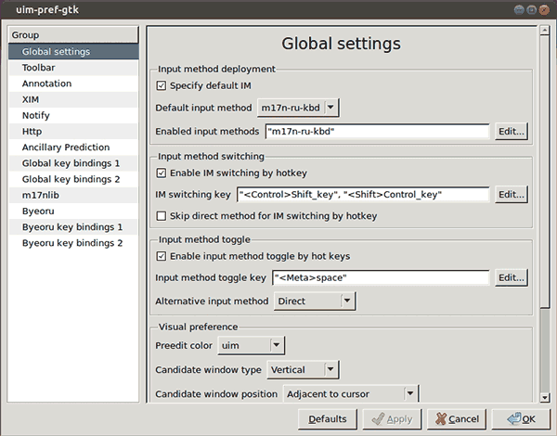
Task: Click the IM switching key field
Action: click(363, 195)
